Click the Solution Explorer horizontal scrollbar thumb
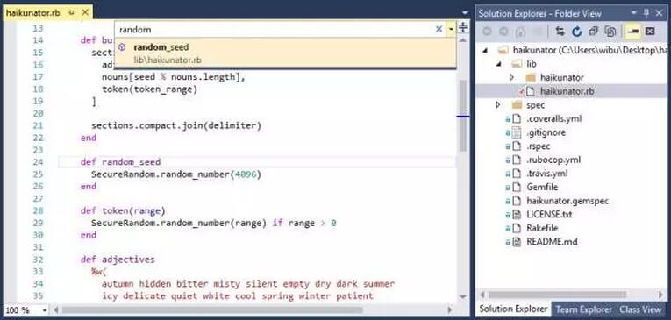The image size is (671, 320). click(557, 295)
